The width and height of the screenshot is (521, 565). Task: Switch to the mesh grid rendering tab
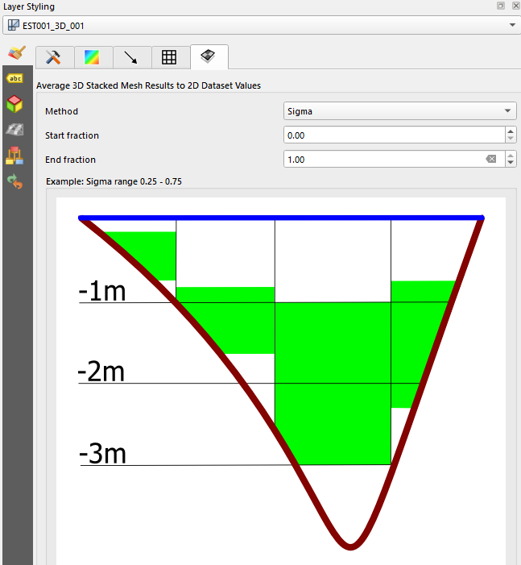[169, 57]
